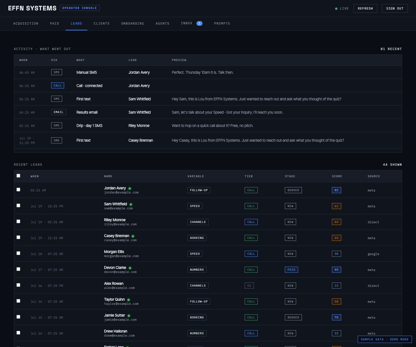The width and height of the screenshot is (416, 347).
Task: Click SMS badge on Drip day 1 SMS row
Action: tap(57, 125)
